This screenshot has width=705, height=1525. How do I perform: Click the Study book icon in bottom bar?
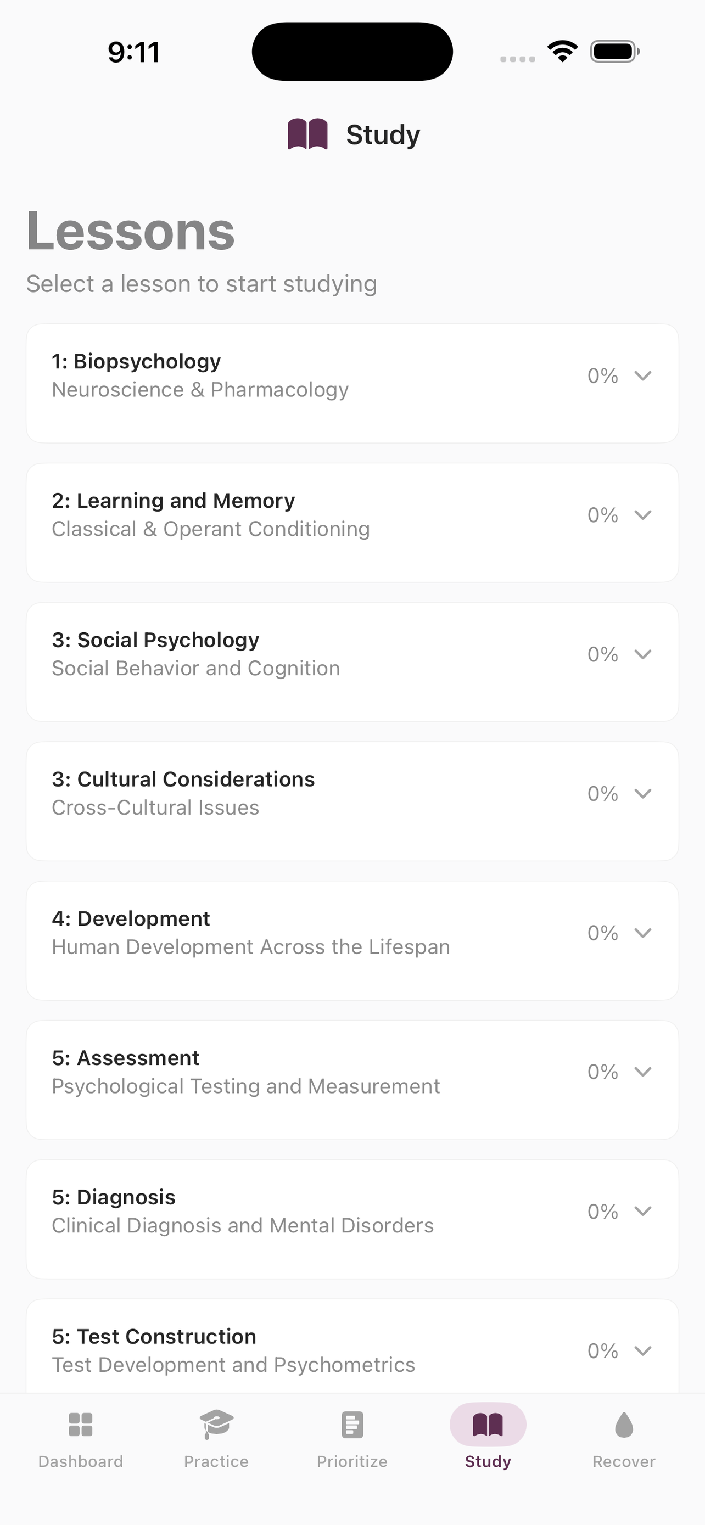(x=488, y=1425)
